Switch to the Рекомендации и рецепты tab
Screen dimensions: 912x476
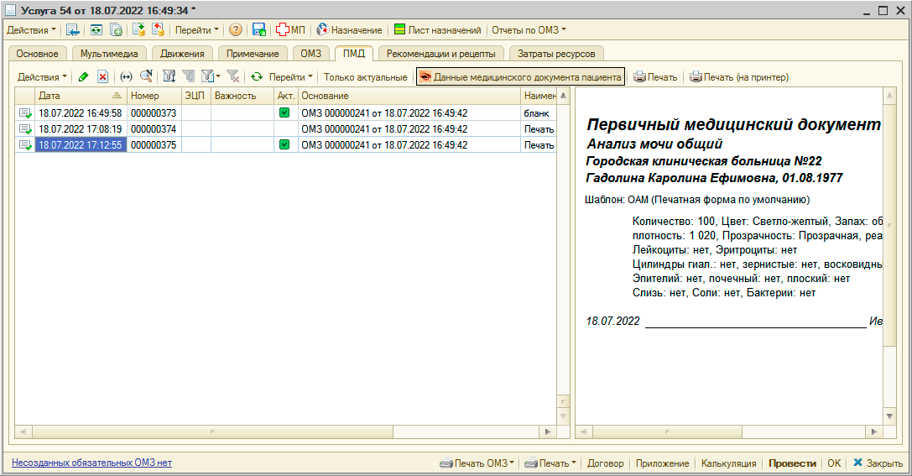(x=440, y=54)
